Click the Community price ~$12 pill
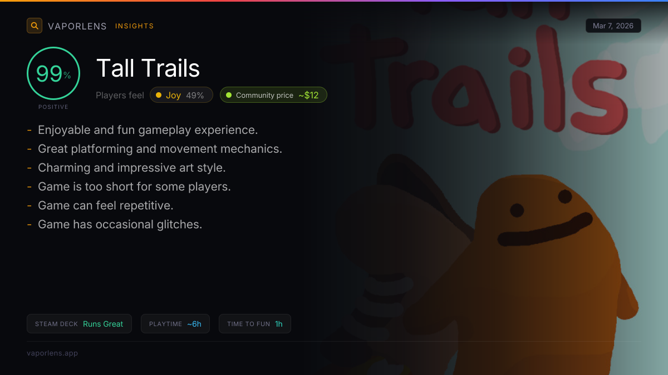 [273, 95]
